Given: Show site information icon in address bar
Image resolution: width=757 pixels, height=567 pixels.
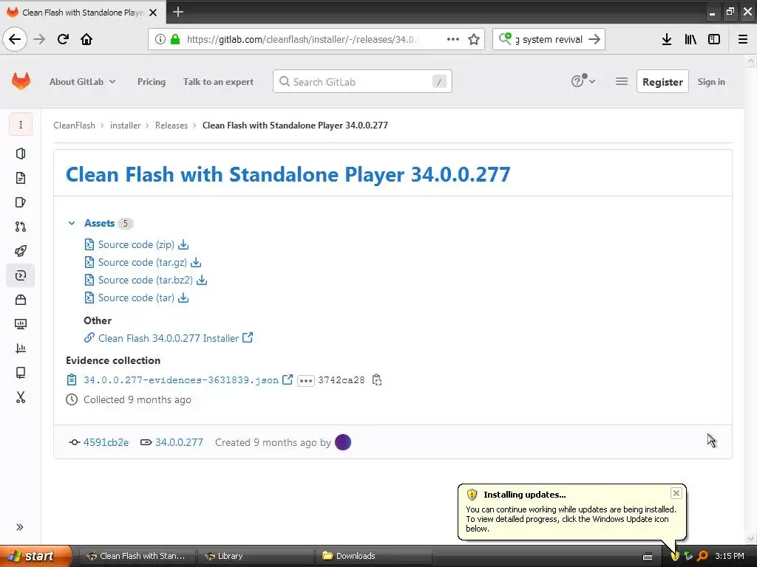Looking at the screenshot, I should pos(160,40).
